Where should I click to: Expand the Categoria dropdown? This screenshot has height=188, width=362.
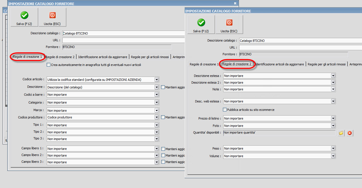click(x=157, y=102)
